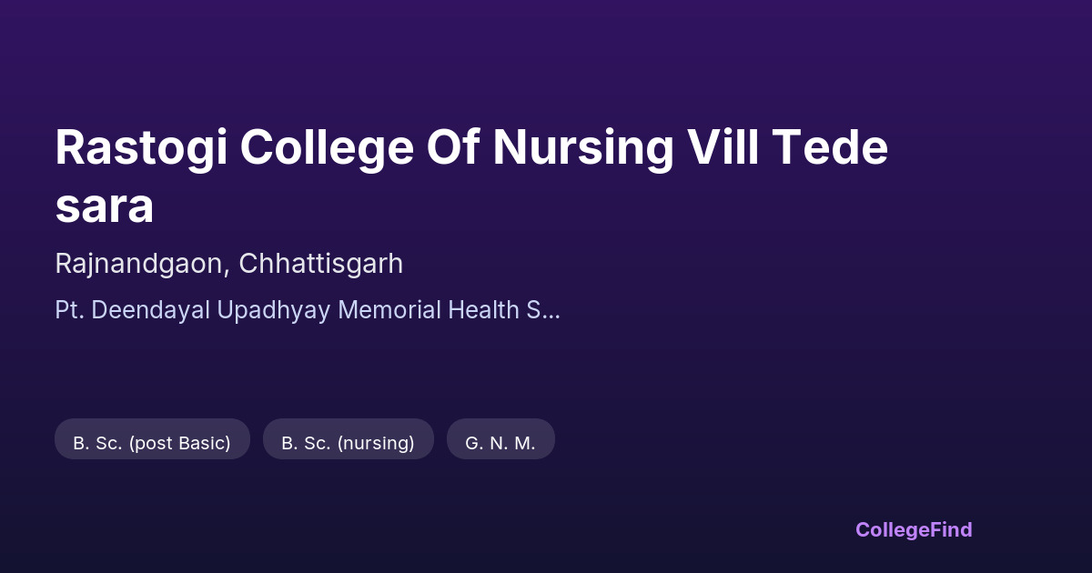This screenshot has width=1092, height=573.
Task: Click the Rajnandgaon, Chhattisgarh location text
Action: pos(228,264)
